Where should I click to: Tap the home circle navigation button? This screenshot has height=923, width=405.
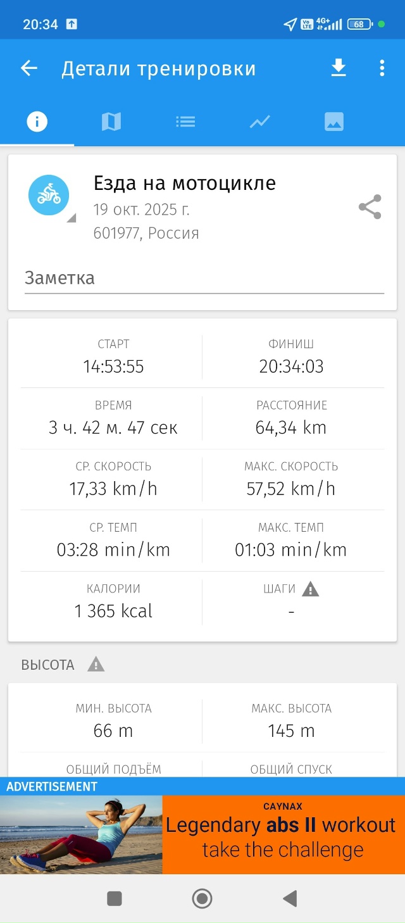pyautogui.click(x=202, y=898)
